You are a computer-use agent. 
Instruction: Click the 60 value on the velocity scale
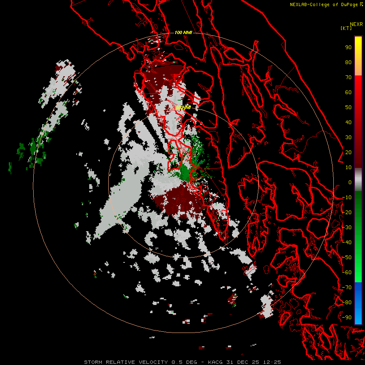coord(348,92)
